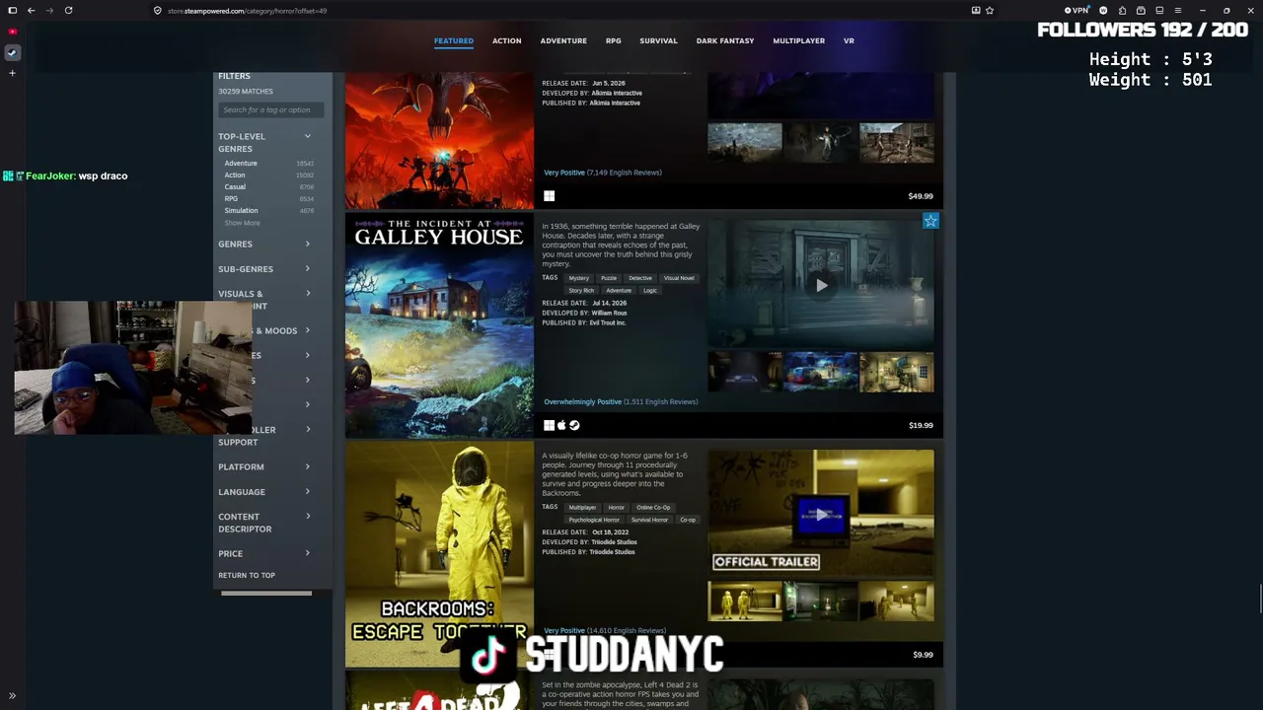This screenshot has height=710, width=1263.
Task: Filter by Simulation genre
Action: (241, 210)
